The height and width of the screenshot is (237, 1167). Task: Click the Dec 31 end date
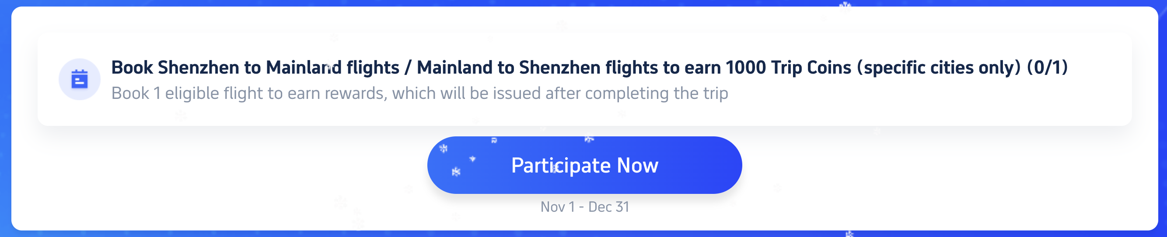point(608,207)
